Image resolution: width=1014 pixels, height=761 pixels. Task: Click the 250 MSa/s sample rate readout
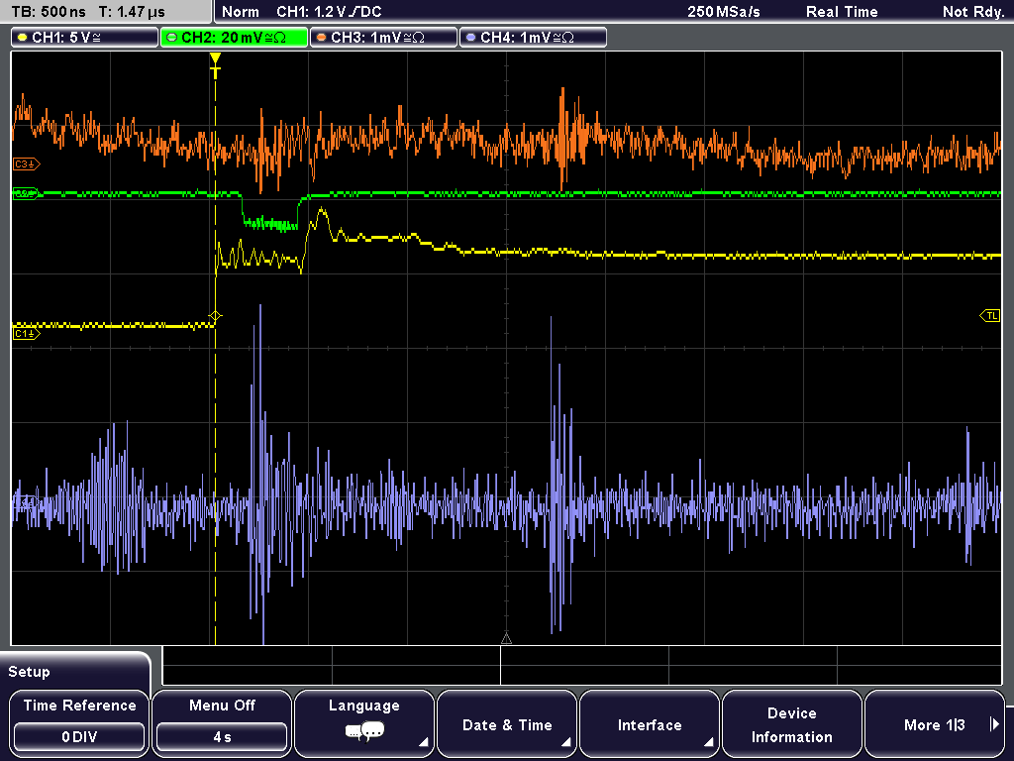pos(724,12)
